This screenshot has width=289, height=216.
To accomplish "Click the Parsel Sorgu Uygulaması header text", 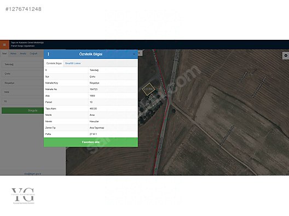I will 22,46.
